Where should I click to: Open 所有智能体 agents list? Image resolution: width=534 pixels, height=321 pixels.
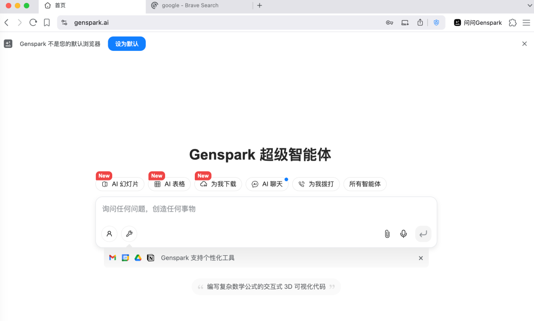pos(365,184)
